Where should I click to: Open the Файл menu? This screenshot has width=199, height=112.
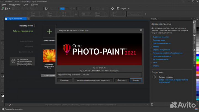[x=4, y=5]
